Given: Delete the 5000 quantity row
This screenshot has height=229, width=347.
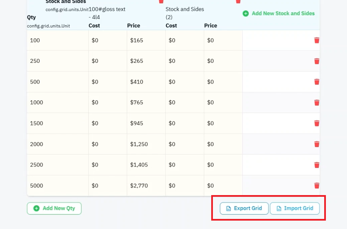Looking at the screenshot, I should pos(317,186).
